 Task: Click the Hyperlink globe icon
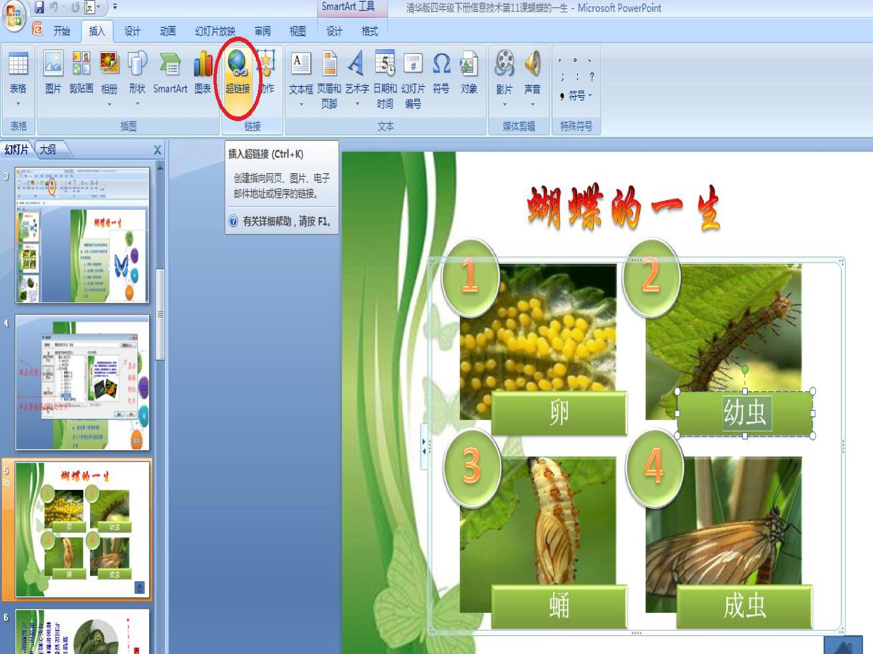[238, 63]
